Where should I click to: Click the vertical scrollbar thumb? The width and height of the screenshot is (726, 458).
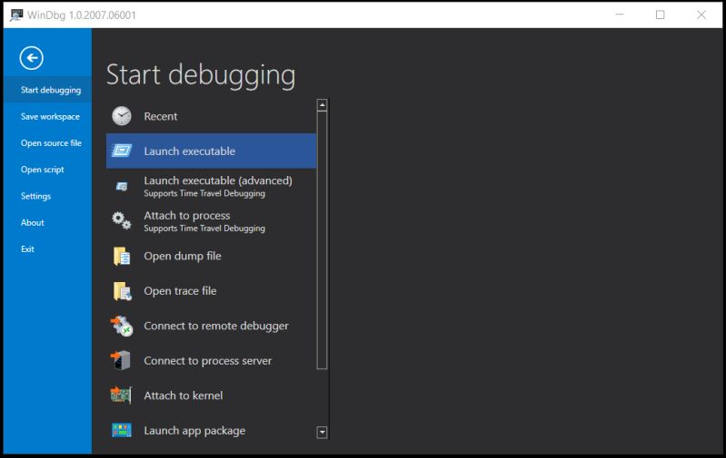[x=323, y=240]
